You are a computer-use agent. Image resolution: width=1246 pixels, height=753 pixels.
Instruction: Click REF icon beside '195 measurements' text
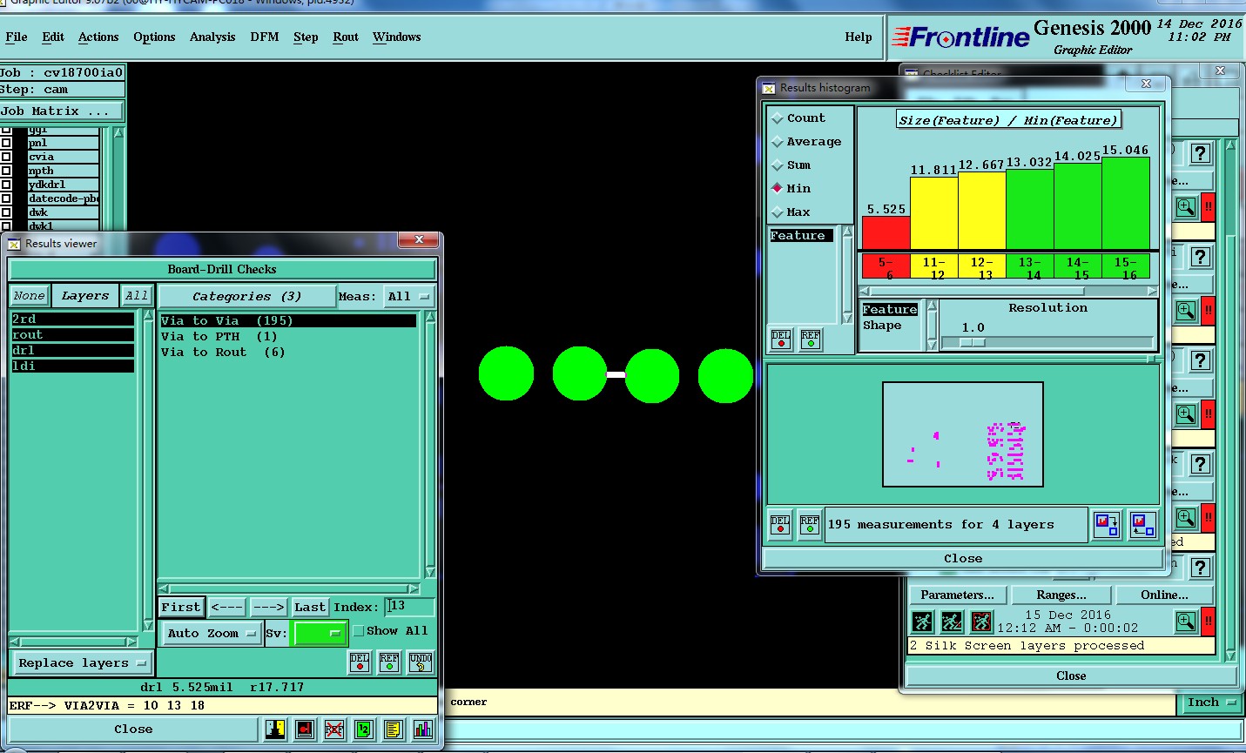tap(810, 525)
